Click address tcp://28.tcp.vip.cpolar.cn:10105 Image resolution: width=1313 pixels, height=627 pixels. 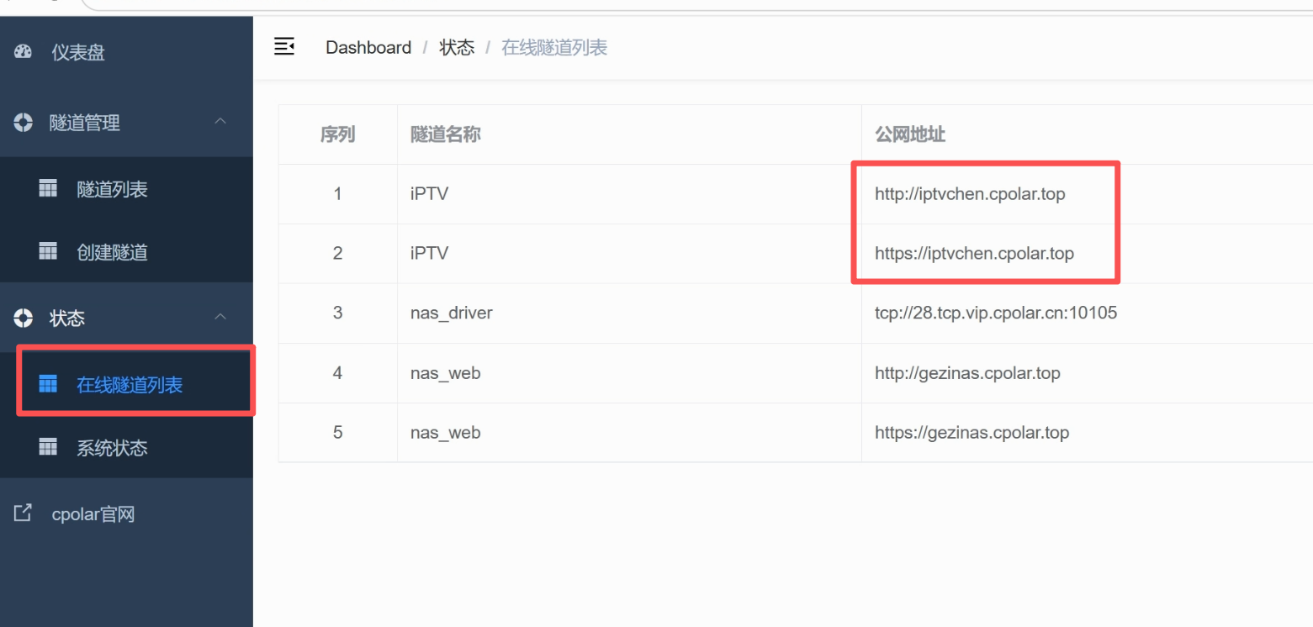click(x=996, y=313)
